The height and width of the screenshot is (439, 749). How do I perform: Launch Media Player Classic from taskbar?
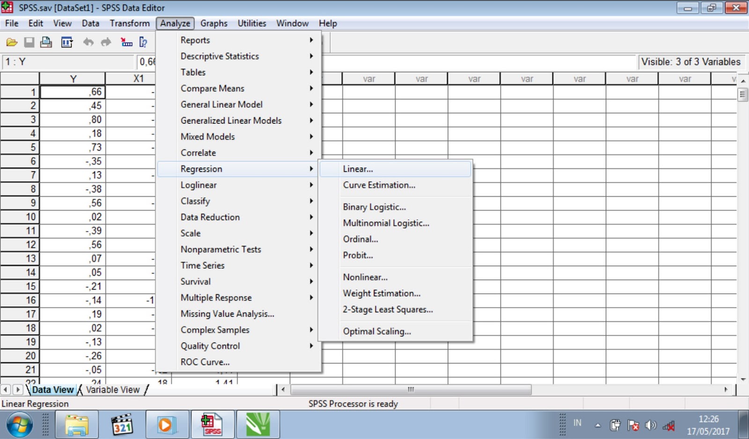click(122, 425)
